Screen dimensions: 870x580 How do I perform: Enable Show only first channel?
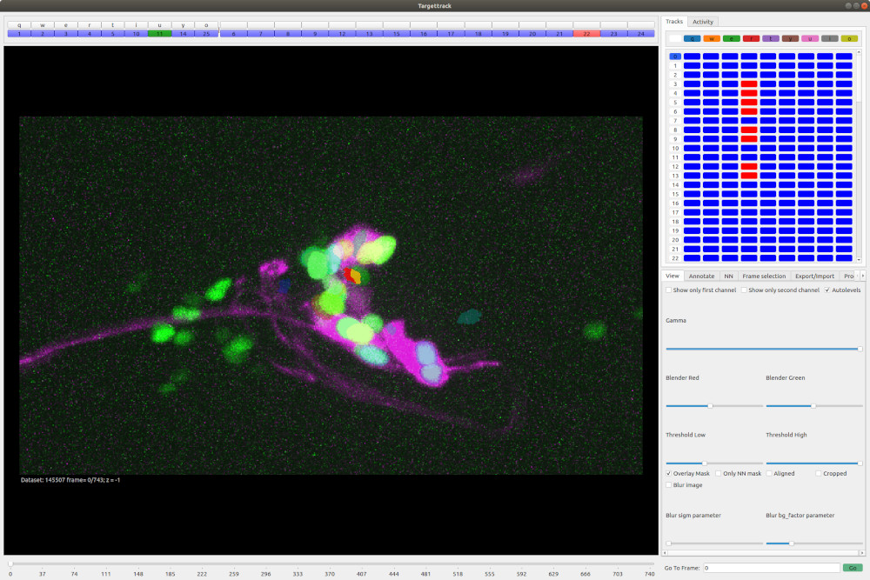click(669, 290)
